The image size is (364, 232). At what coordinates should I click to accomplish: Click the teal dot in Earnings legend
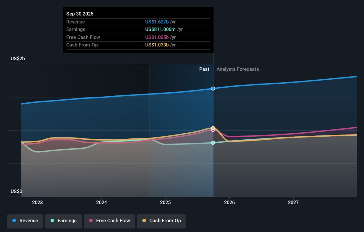click(52, 221)
